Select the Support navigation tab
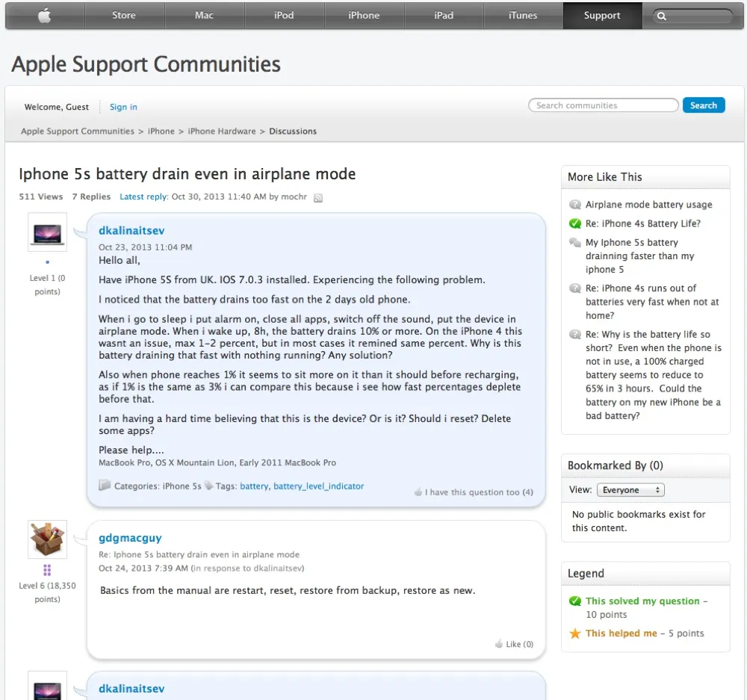 [602, 15]
